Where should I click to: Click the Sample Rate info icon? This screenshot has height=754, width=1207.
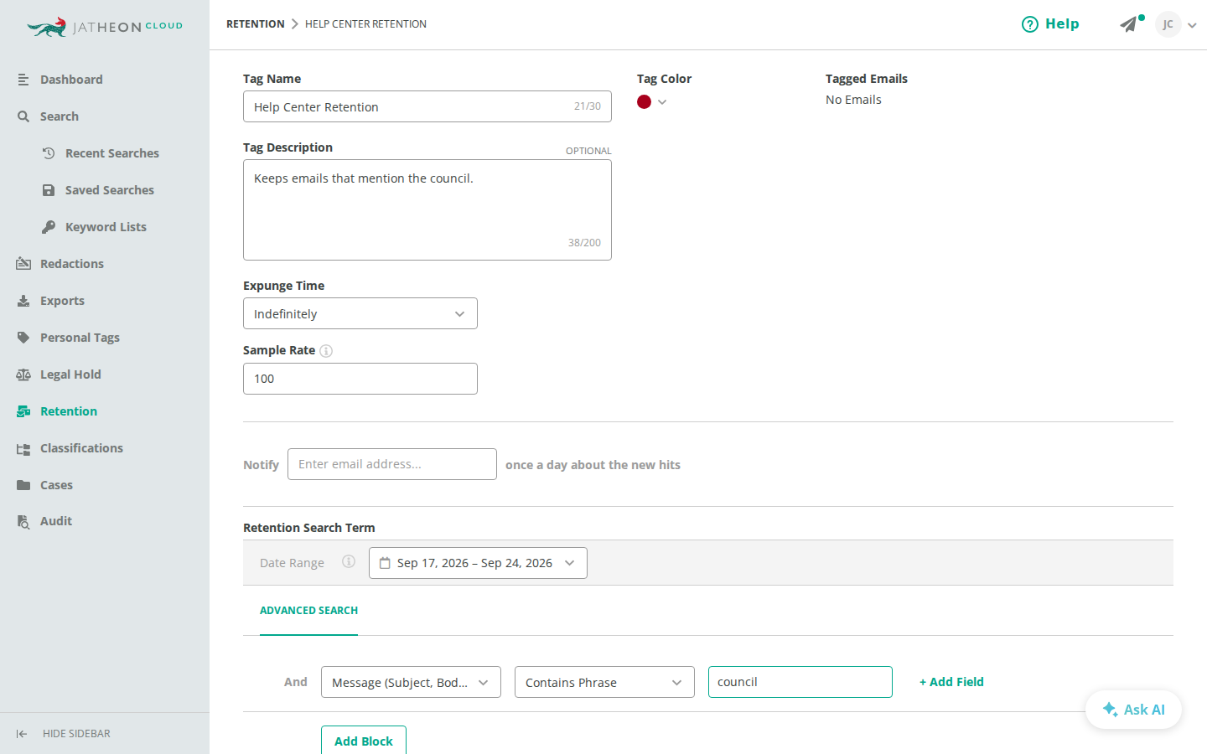point(326,351)
